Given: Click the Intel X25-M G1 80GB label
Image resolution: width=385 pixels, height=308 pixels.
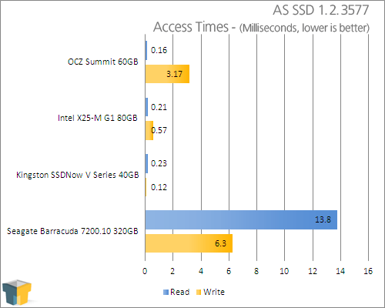Looking at the screenshot, I should (x=98, y=118).
